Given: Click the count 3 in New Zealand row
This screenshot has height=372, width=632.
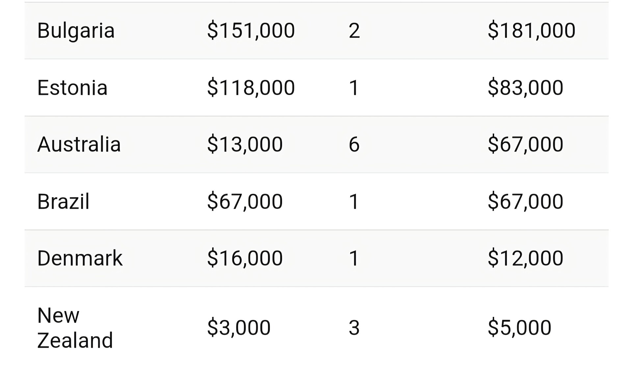Looking at the screenshot, I should 354,328.
